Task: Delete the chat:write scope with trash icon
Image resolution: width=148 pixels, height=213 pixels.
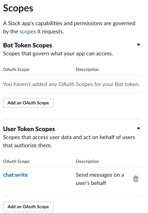Action: (136, 179)
